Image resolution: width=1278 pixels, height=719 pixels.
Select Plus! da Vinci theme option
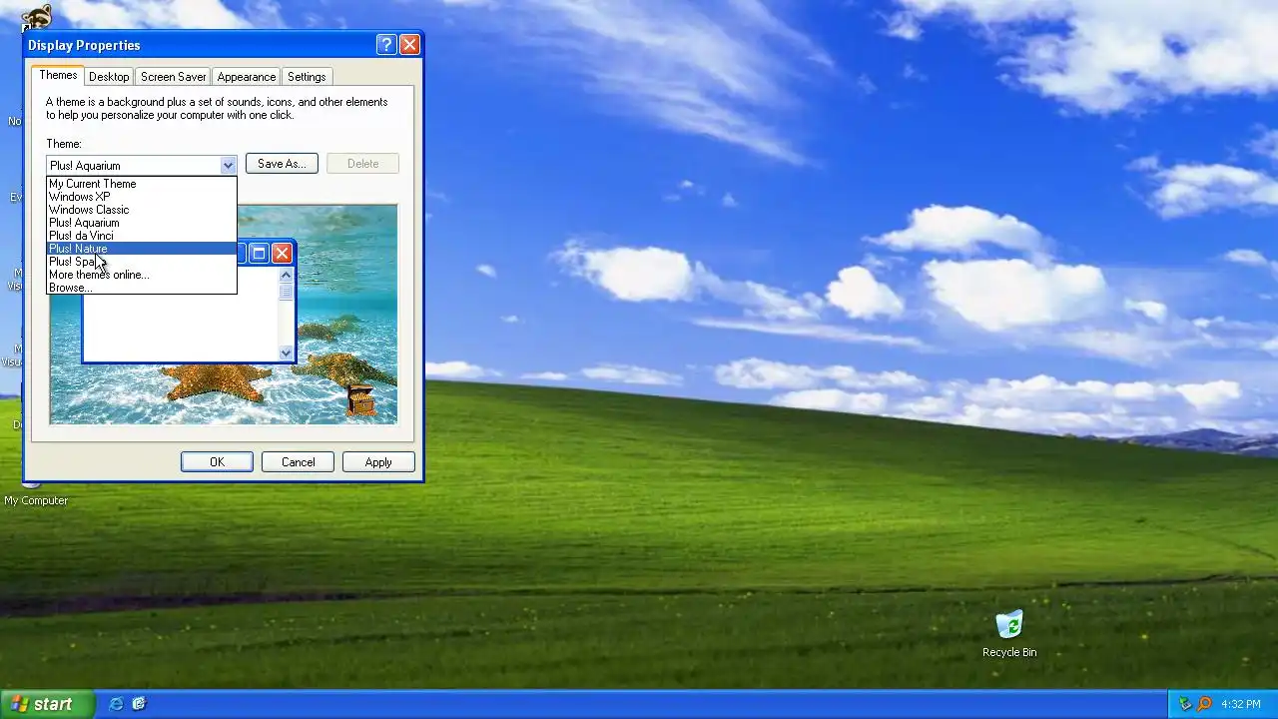click(142, 236)
